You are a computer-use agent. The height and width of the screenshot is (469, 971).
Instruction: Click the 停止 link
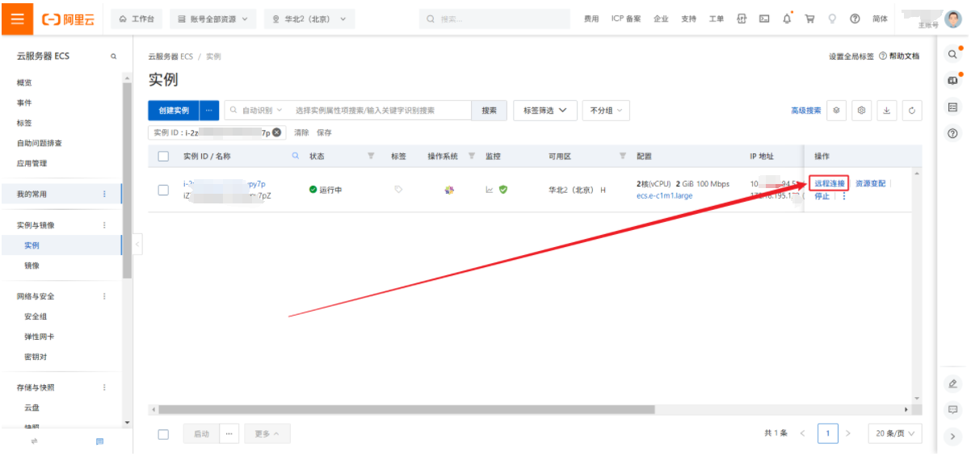pos(822,196)
